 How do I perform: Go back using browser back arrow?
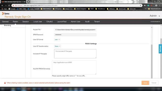(x=2, y=6)
